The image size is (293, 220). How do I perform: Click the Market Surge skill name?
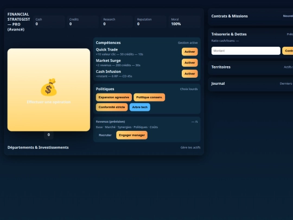point(108,61)
